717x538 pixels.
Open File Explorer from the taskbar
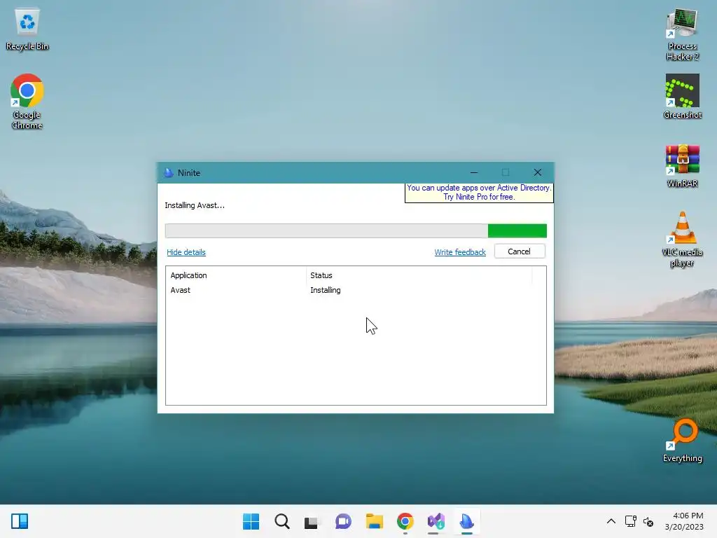(x=374, y=521)
